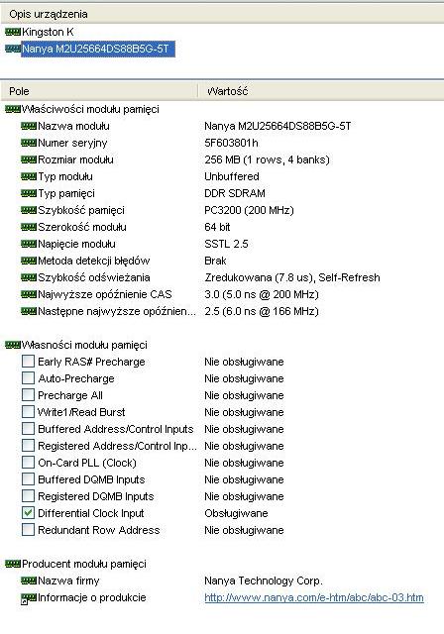Click memory icon beside Nanya M2U25664DS88B5G-5T device
The height and width of the screenshot is (634, 444).
coord(13,49)
